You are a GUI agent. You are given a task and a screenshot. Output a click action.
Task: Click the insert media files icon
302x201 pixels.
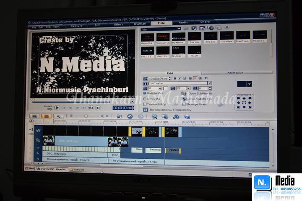120,116
